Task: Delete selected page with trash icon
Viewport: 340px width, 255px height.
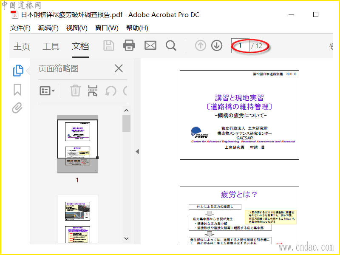Action: 75,91
